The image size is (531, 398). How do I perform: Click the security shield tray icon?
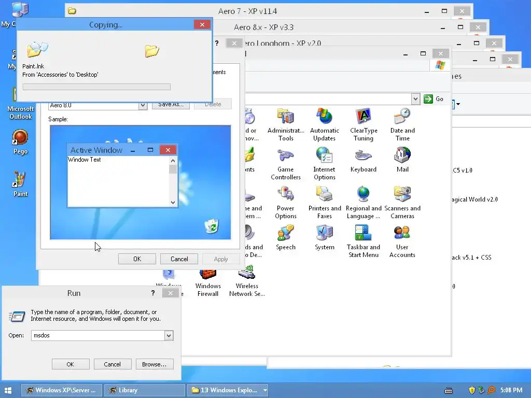[472, 390]
